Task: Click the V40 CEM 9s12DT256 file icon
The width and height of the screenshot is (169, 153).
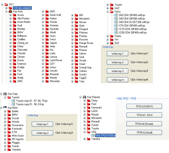Action: (x=116, y=22)
